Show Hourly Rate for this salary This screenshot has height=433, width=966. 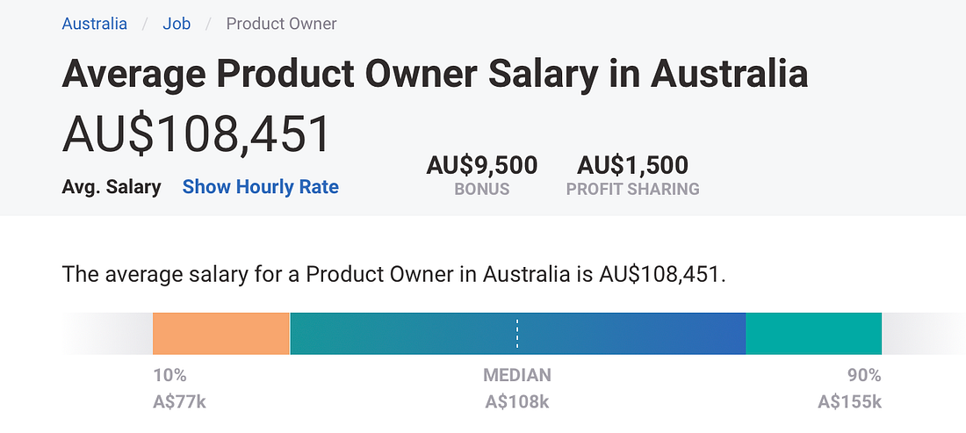click(x=261, y=186)
